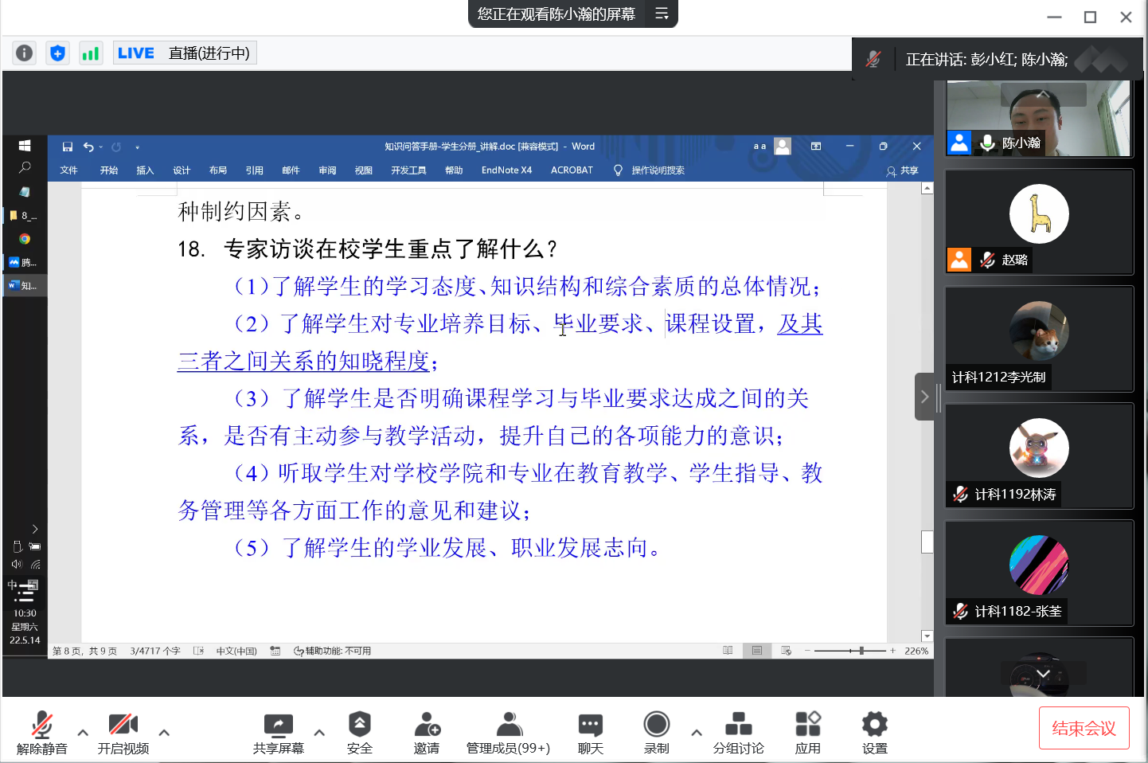The width and height of the screenshot is (1148, 763).
Task: Expand the record options arrow
Action: coord(697,733)
